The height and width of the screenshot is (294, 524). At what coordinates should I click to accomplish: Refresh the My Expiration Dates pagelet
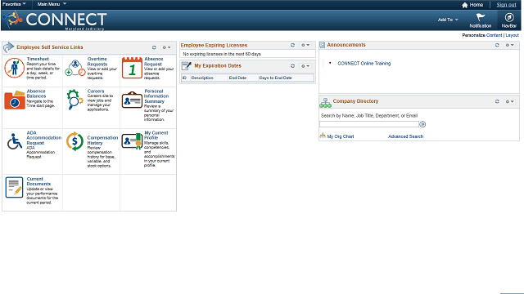tap(292, 66)
